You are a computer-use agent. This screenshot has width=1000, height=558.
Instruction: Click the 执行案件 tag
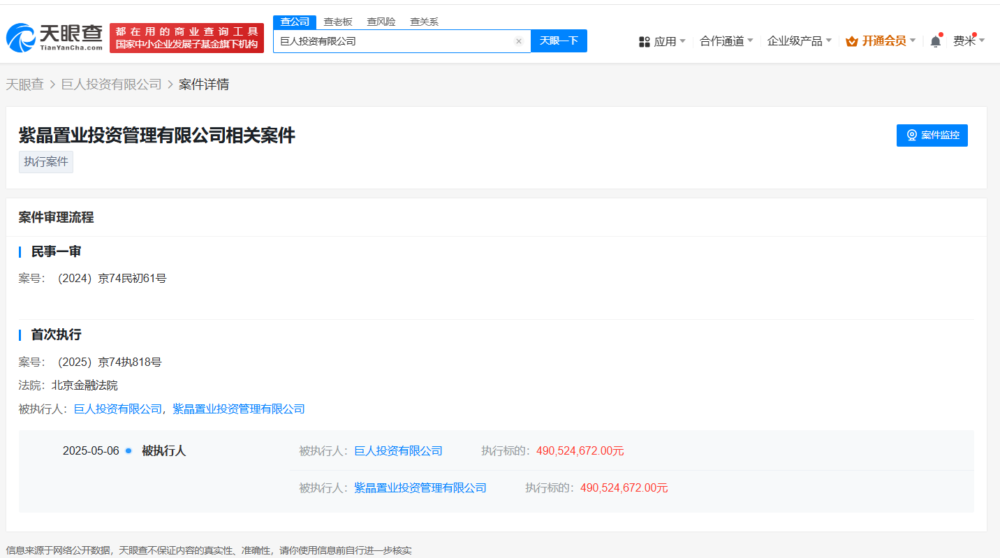point(46,162)
